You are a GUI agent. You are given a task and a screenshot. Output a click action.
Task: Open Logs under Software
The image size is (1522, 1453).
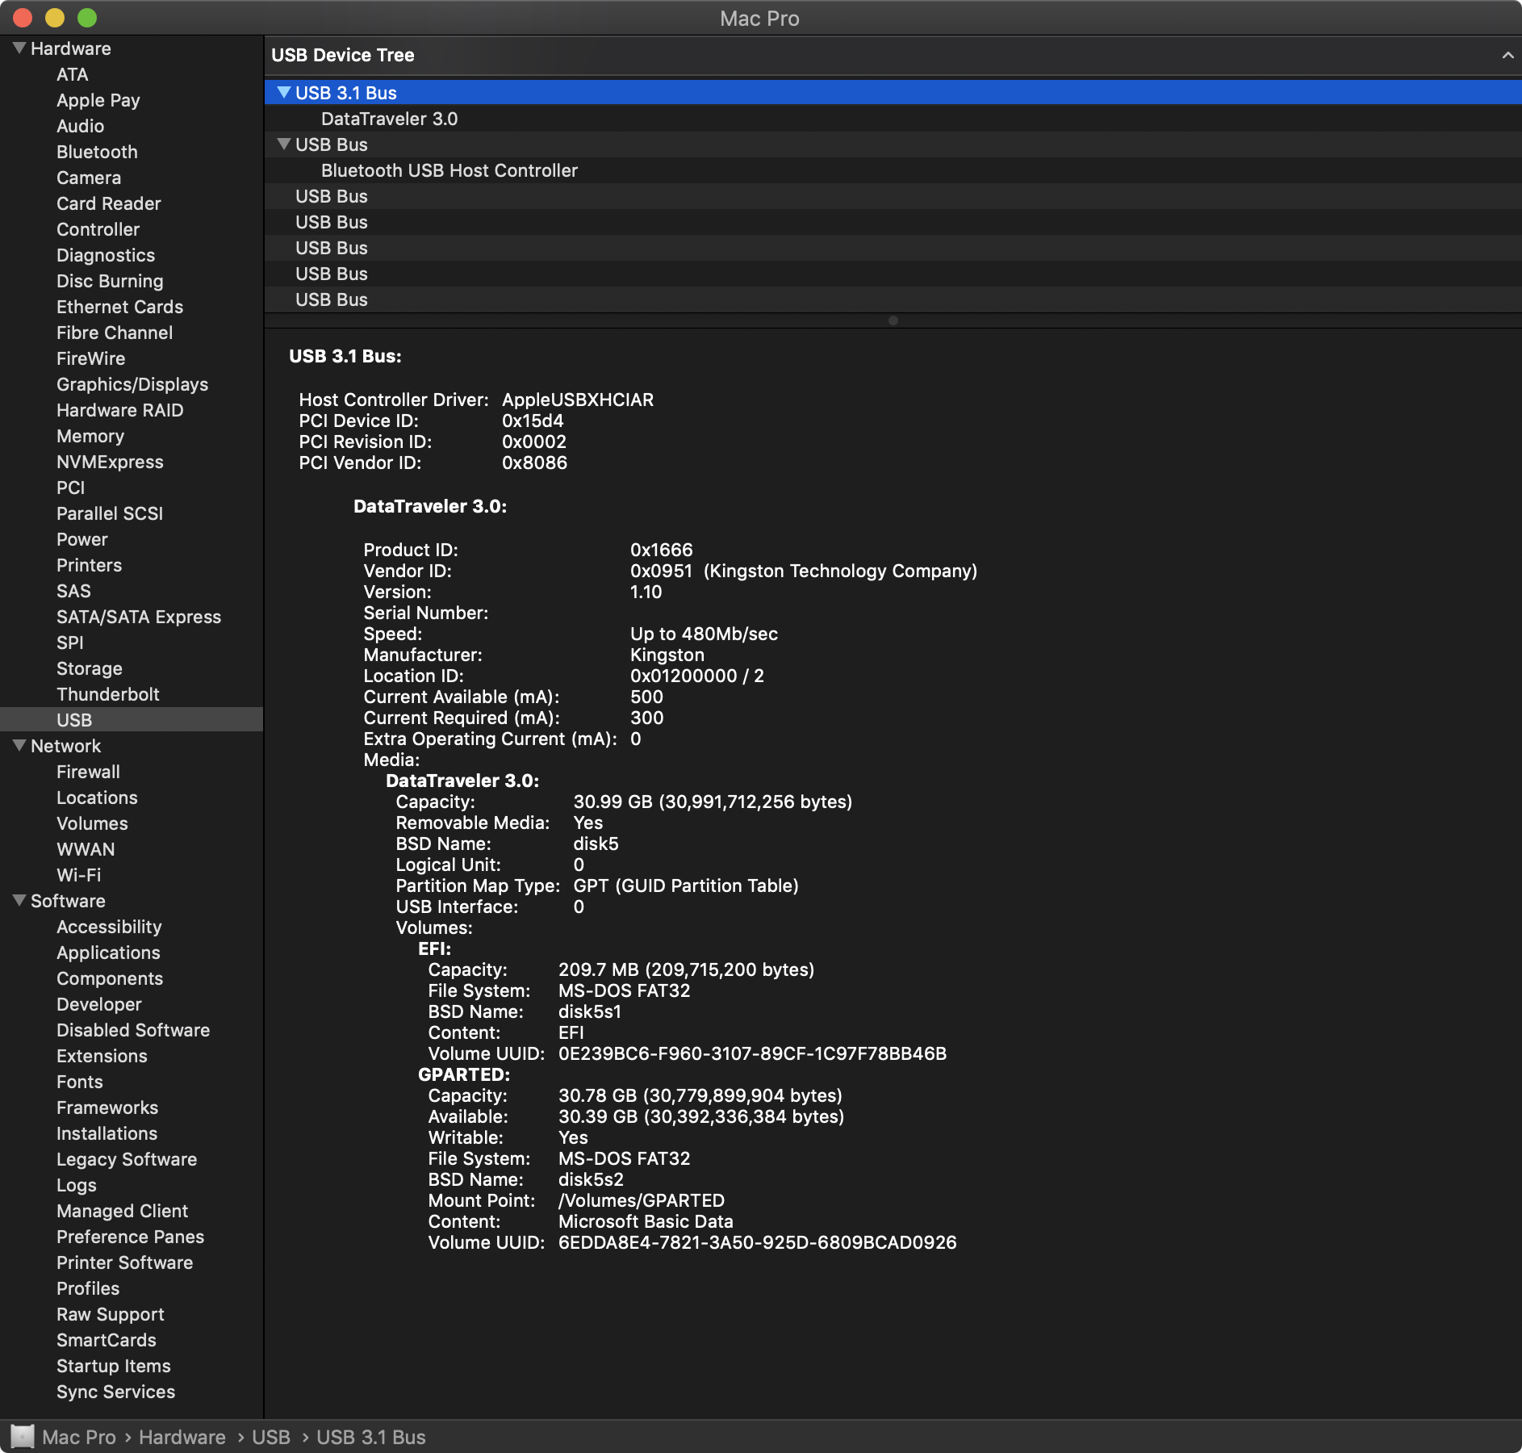[x=77, y=1185]
